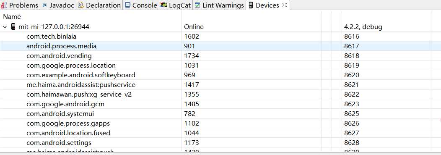Screen dimensions: 441x155
Task: Select process com.android.vending
Action: click(59, 56)
